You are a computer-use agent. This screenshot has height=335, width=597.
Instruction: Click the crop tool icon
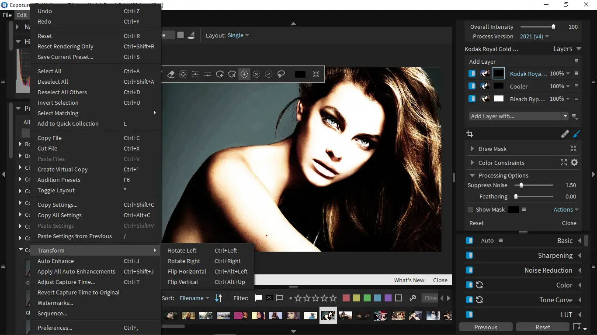click(470, 134)
